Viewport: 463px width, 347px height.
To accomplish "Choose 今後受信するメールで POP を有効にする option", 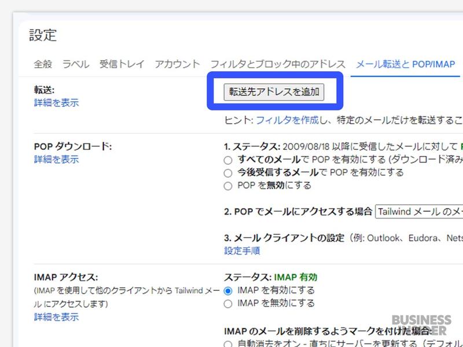I will (228, 173).
